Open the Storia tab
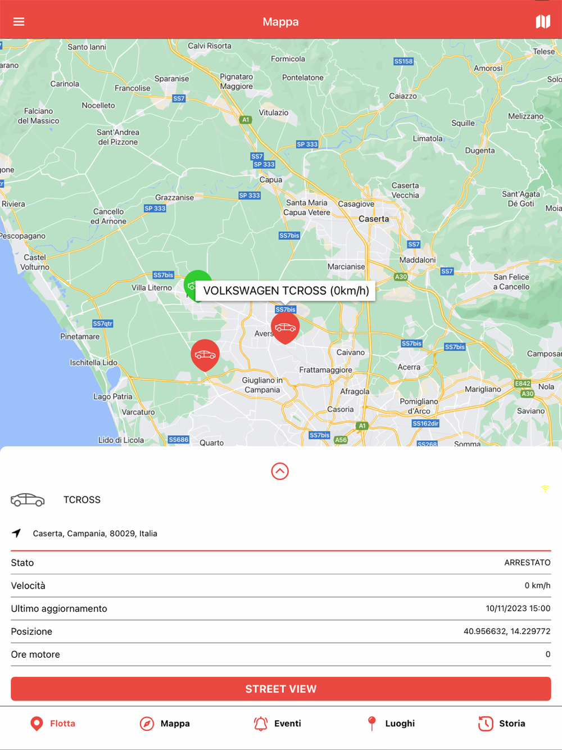562x750 pixels. point(502,724)
